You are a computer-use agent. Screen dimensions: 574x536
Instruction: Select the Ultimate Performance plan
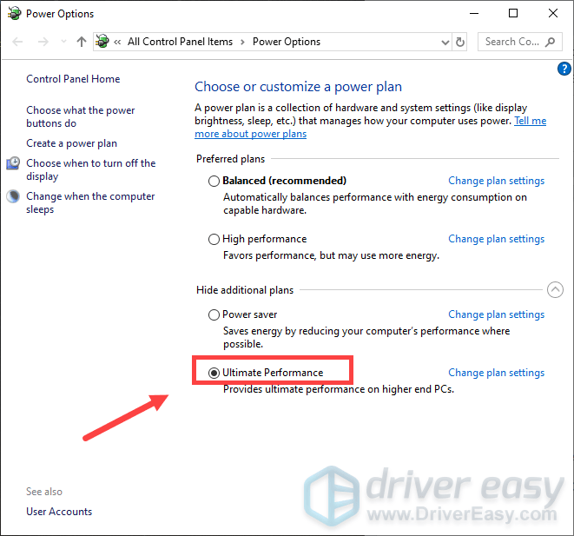[x=214, y=373]
